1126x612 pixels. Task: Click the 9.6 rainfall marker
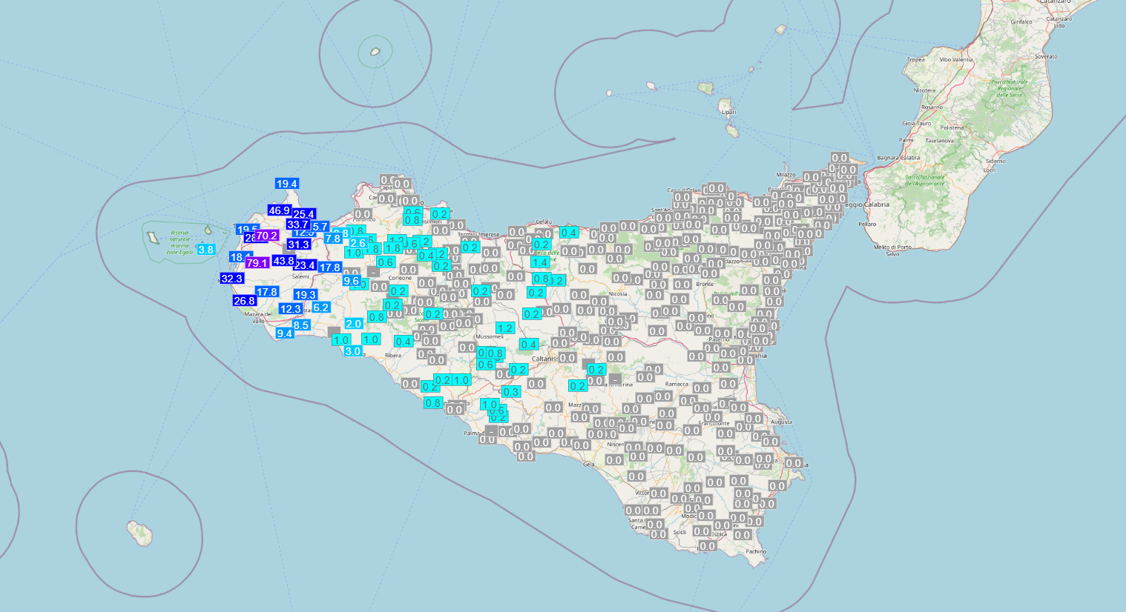coord(352,281)
